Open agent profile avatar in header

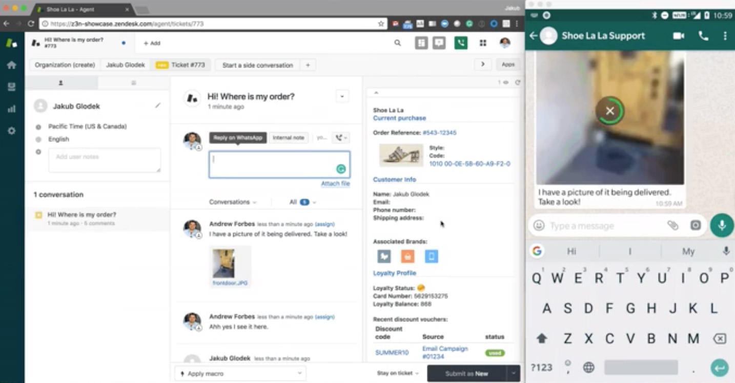click(x=505, y=43)
